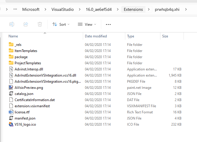This screenshot has height=142, width=197.
Task: Select license.rtf Word document icon
Action: (x=11, y=112)
